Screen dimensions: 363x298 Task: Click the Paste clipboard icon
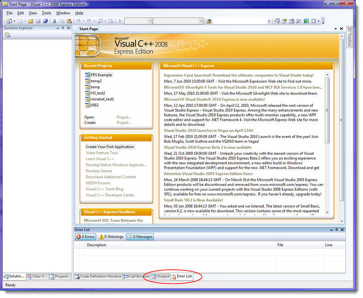69,21
